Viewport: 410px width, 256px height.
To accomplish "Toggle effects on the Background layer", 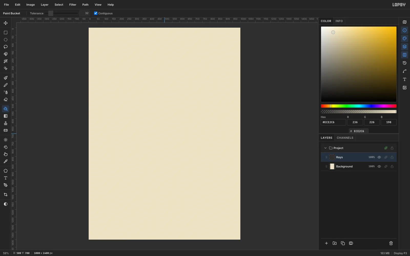I will pos(386,166).
